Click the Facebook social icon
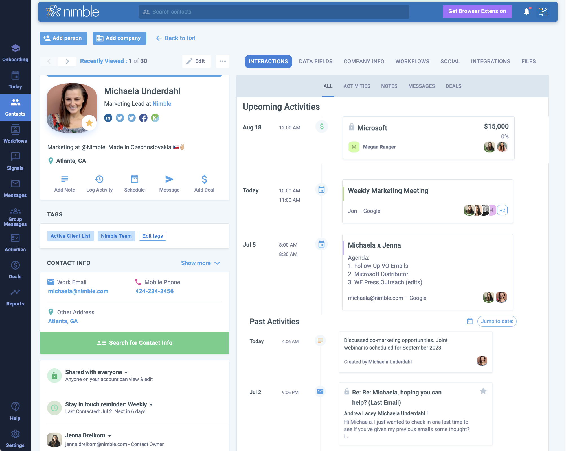The image size is (566, 451). coord(143,118)
